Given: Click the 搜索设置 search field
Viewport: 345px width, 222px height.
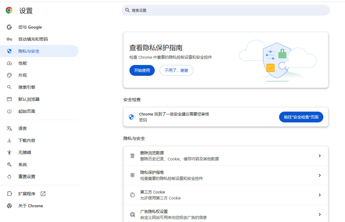Looking at the screenshot, I should pyautogui.click(x=226, y=10).
